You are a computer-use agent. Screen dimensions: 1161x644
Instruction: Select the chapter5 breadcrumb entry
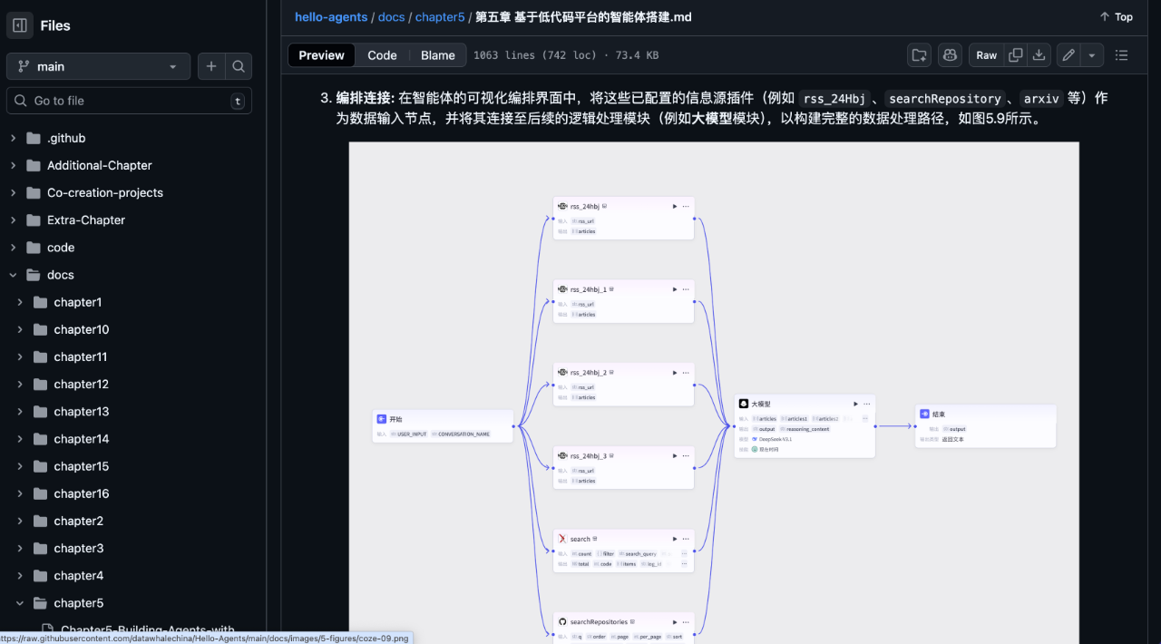point(440,16)
